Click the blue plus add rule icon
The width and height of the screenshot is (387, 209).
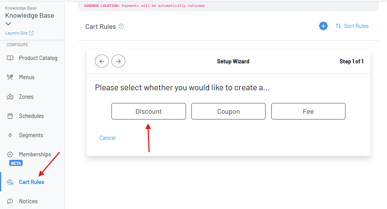tap(323, 26)
